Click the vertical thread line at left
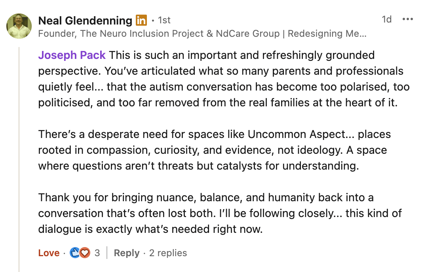426x272 pixels. click(x=19, y=158)
